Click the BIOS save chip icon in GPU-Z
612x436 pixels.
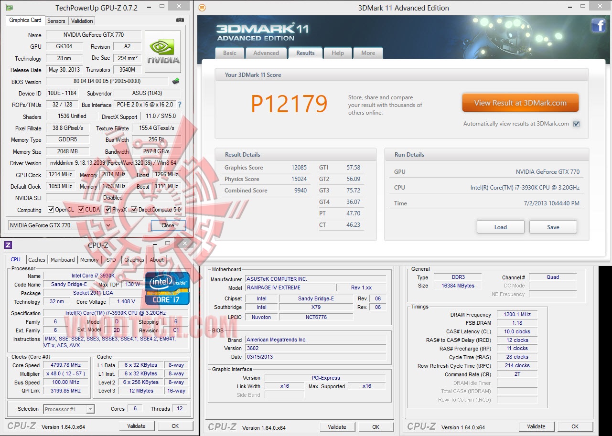pyautogui.click(x=176, y=81)
